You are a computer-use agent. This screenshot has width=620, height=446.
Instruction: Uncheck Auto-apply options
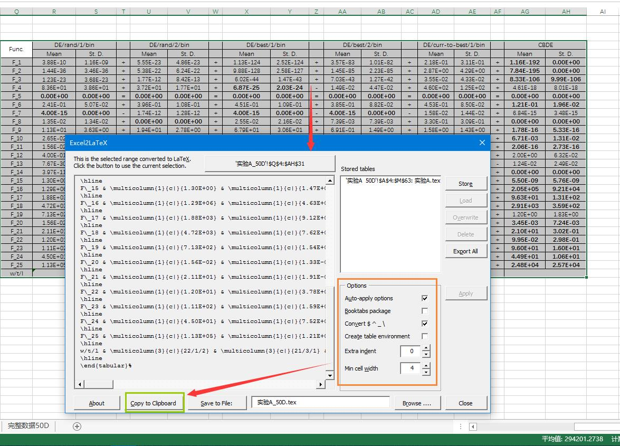click(x=425, y=298)
